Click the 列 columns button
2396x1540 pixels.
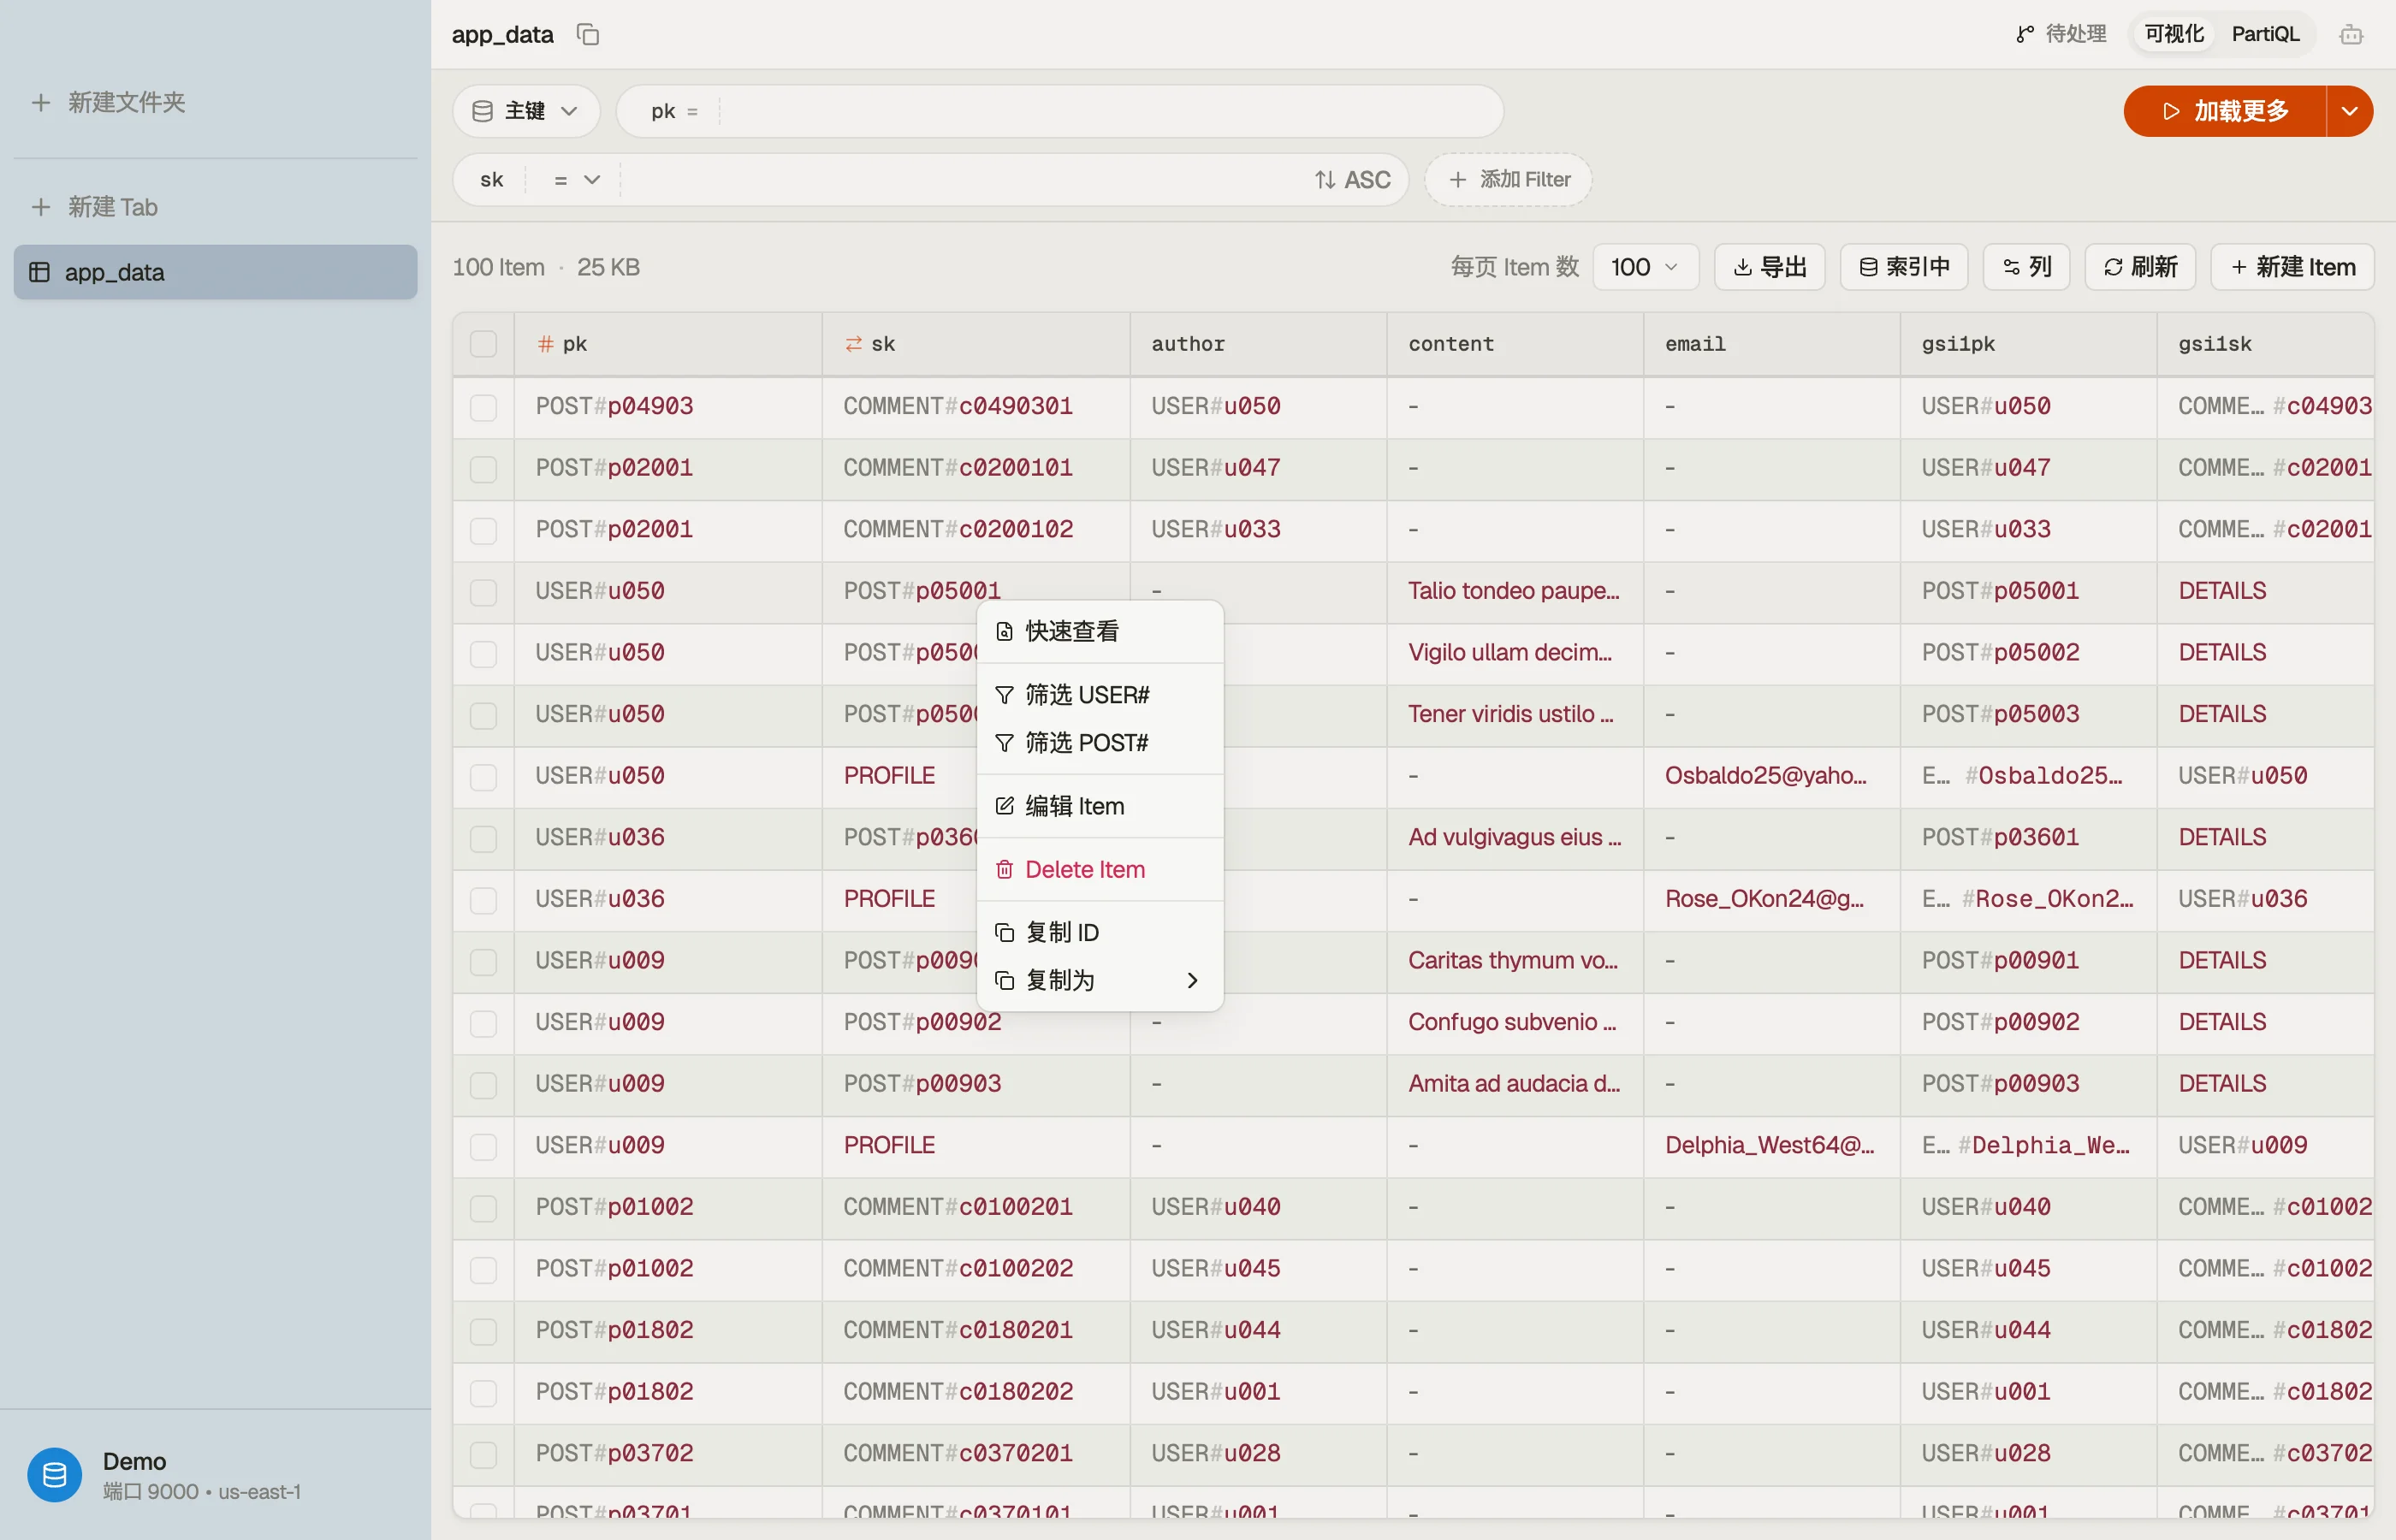[x=2026, y=267]
